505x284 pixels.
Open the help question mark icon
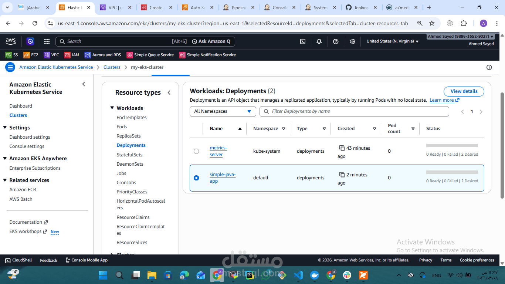(336, 41)
